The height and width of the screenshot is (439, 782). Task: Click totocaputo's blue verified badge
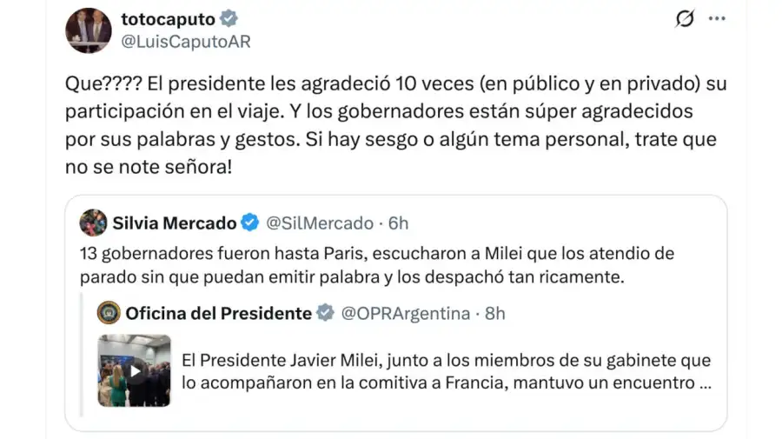pos(229,18)
